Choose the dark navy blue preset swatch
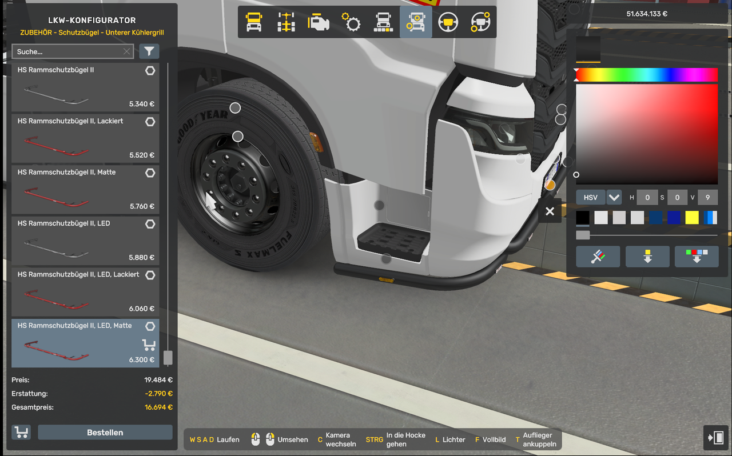 click(656, 217)
